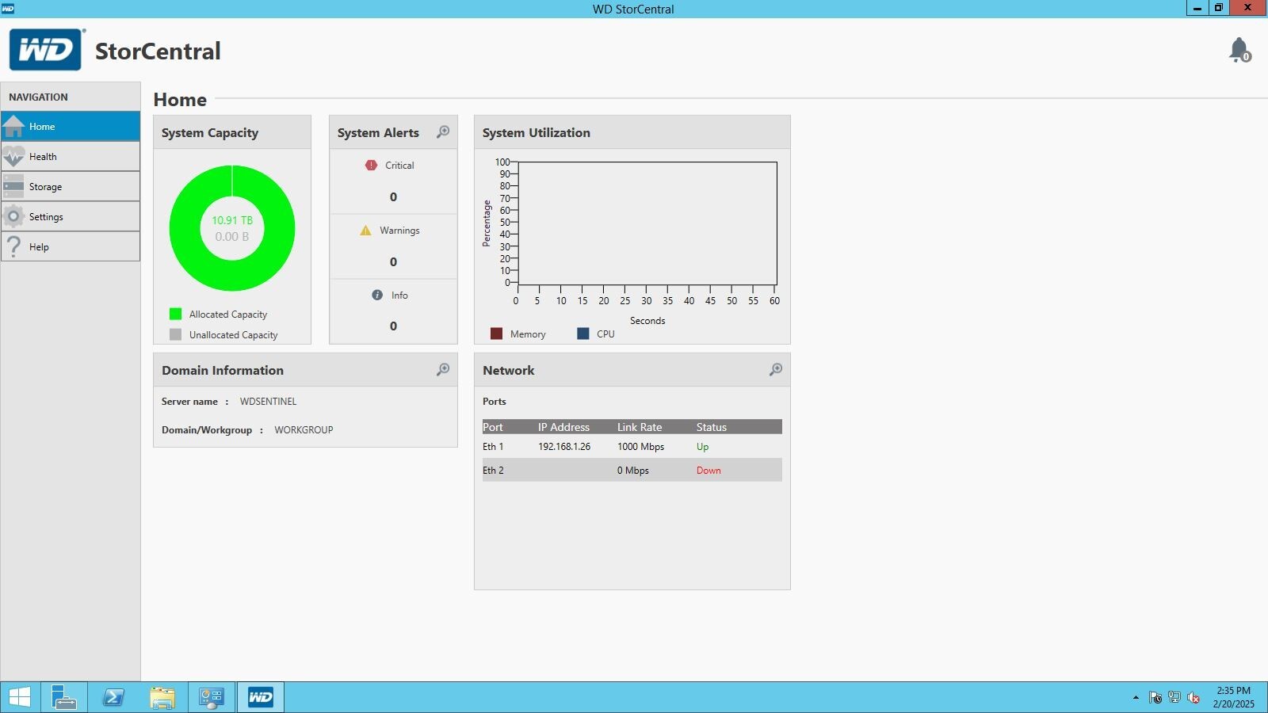
Task: Click the Memory legend color swatch
Action: pos(497,334)
